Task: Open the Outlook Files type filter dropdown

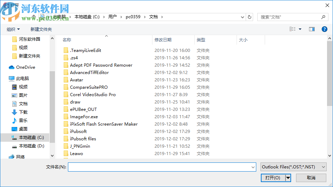Action: tap(294, 167)
